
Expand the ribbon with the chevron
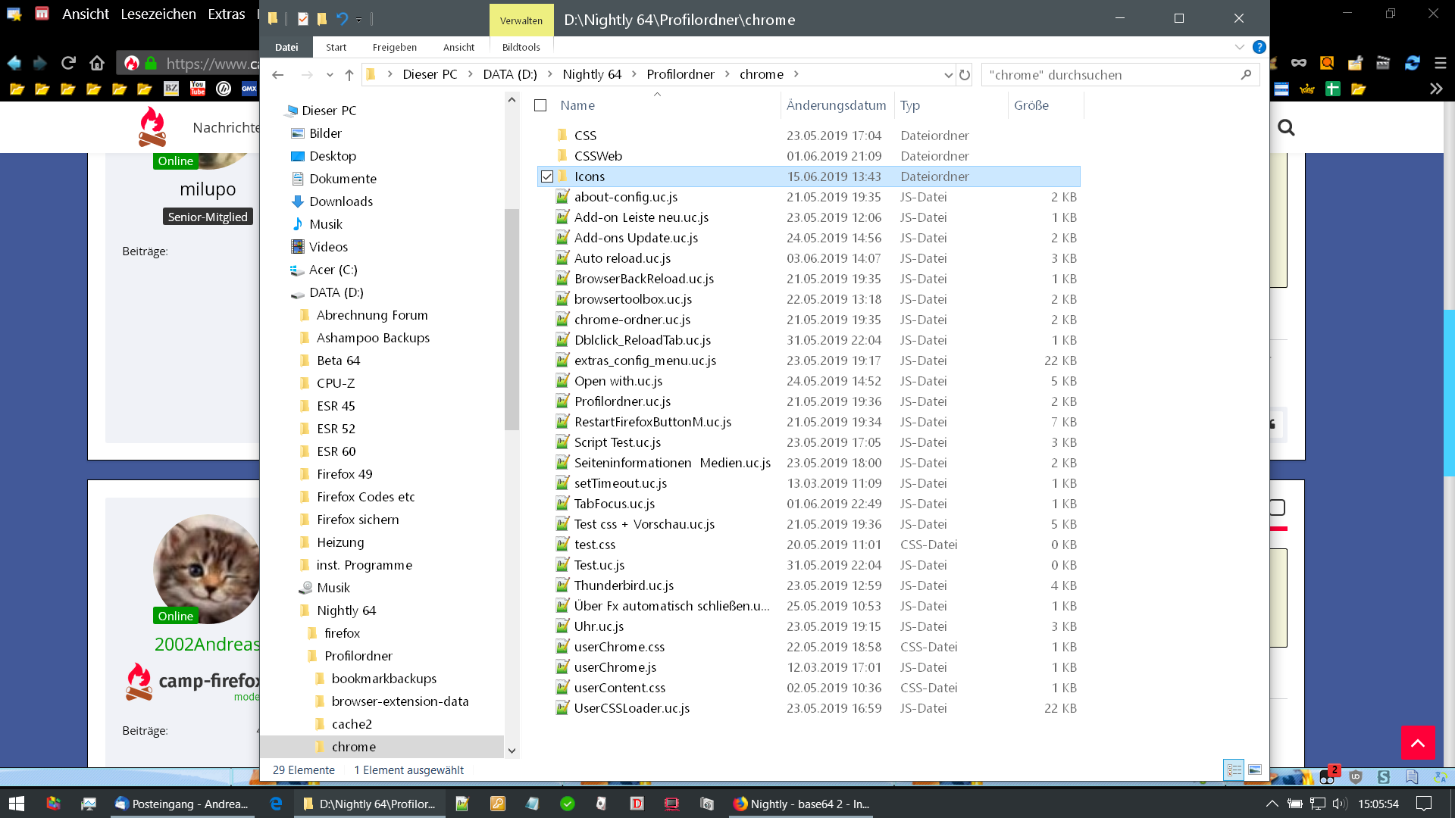tap(1239, 47)
